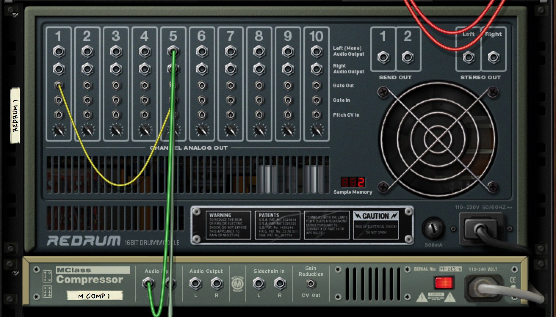Screen dimensions: 556x317
Task: Click the "CAUTION" plate text
Action: point(376,216)
